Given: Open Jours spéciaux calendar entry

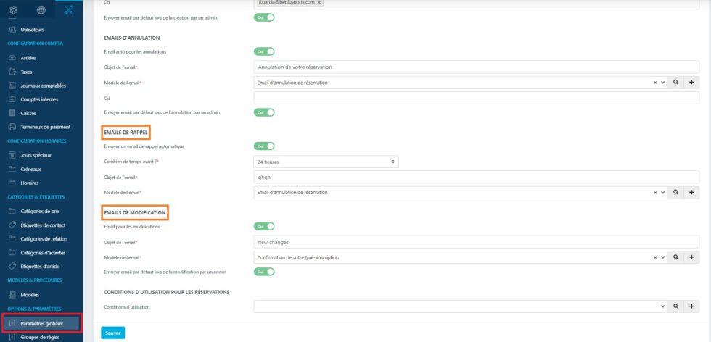Looking at the screenshot, I should pyautogui.click(x=36, y=155).
